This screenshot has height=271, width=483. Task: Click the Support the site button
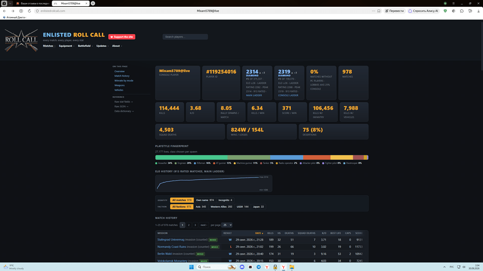pyautogui.click(x=122, y=37)
